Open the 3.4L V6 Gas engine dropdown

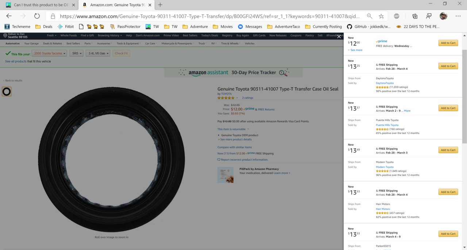coord(98,53)
